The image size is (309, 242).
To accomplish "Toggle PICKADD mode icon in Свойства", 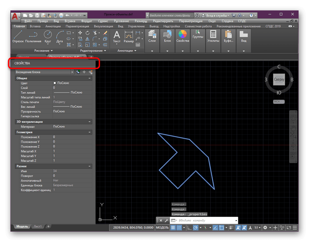I will tap(78, 72).
